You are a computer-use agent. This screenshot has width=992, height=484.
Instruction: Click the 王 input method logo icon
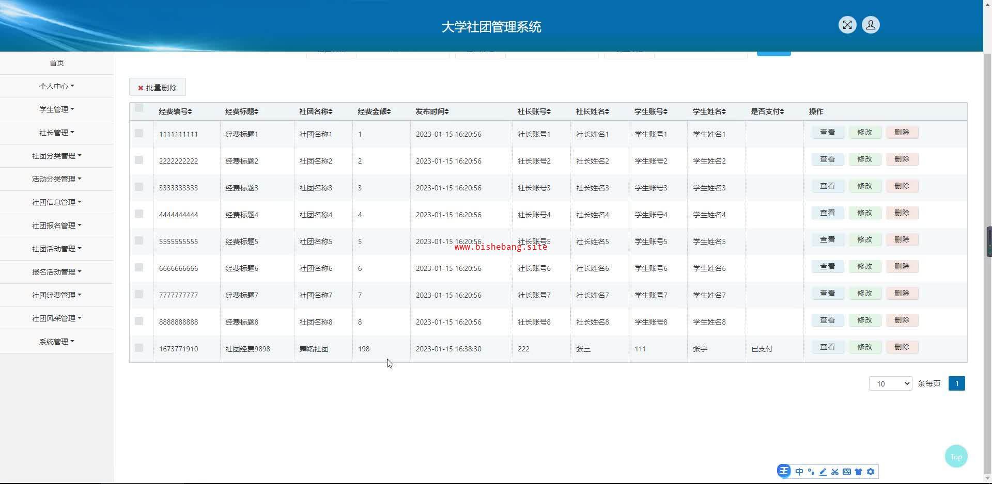click(784, 471)
